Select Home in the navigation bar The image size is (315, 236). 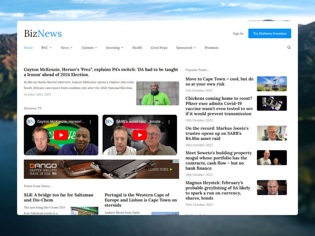tap(28, 47)
